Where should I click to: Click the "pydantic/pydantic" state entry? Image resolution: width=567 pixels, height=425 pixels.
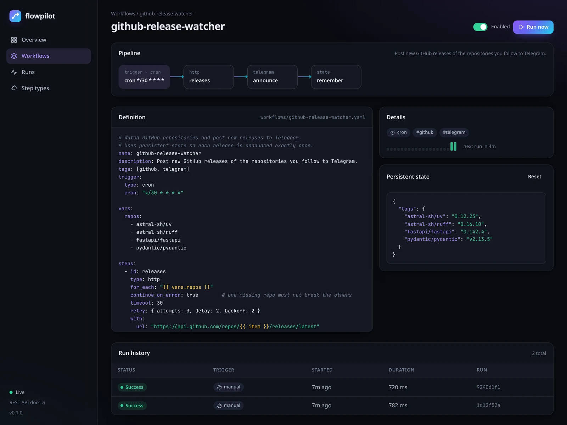tap(448, 239)
